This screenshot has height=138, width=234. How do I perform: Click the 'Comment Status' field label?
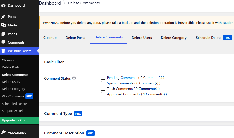click(x=58, y=78)
